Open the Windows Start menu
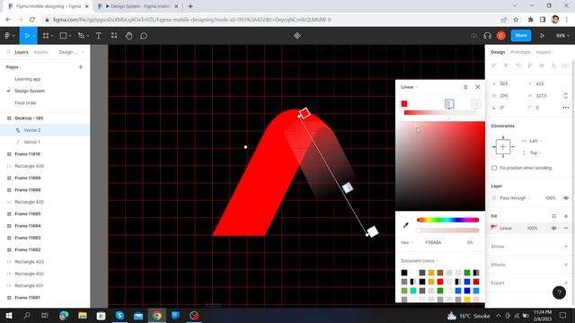 pyautogui.click(x=9, y=315)
